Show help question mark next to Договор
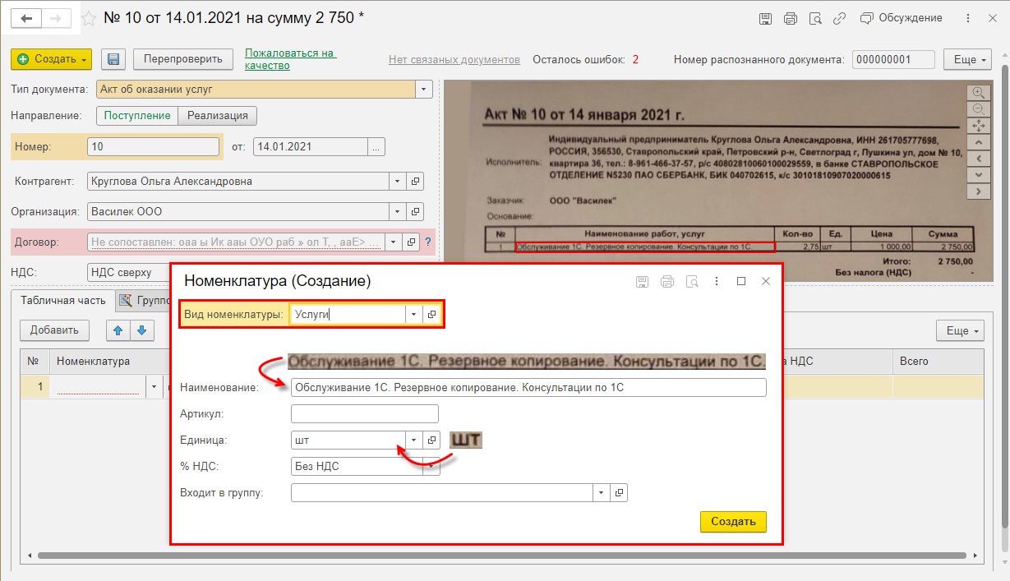This screenshot has height=581, width=1010. pos(428,242)
